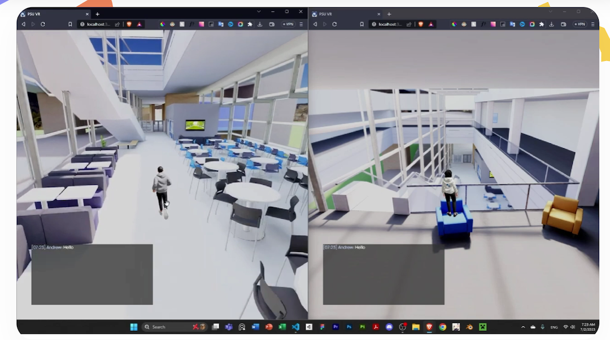Close the PSU VR tab in right window
Viewport: 610px width, 340px height.
(379, 14)
